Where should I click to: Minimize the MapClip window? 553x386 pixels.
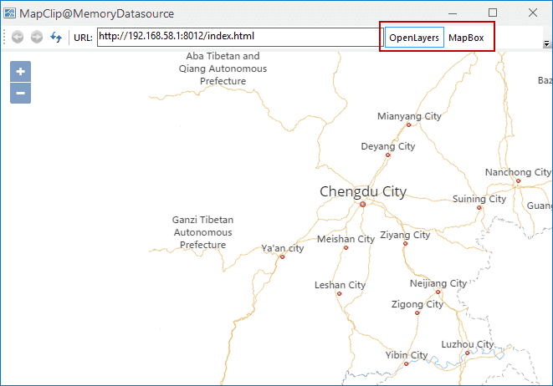[x=453, y=13]
